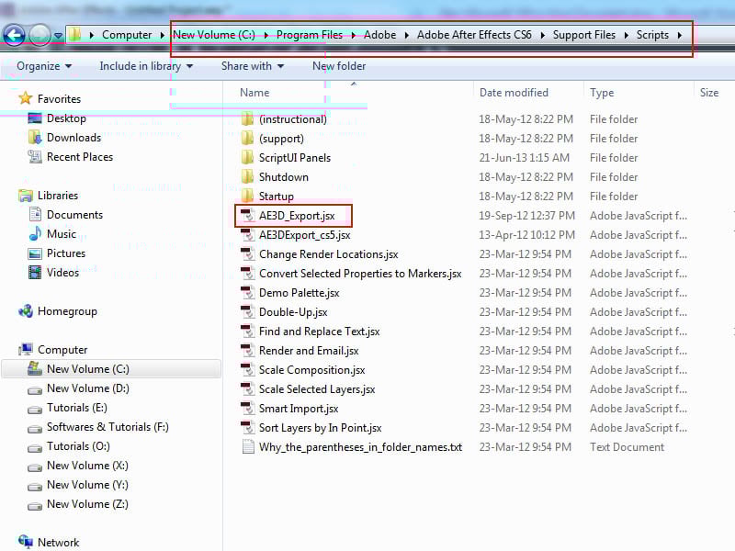This screenshot has width=735, height=551.
Task: Expand arrow after Program Files breadcrumb
Action: click(354, 35)
